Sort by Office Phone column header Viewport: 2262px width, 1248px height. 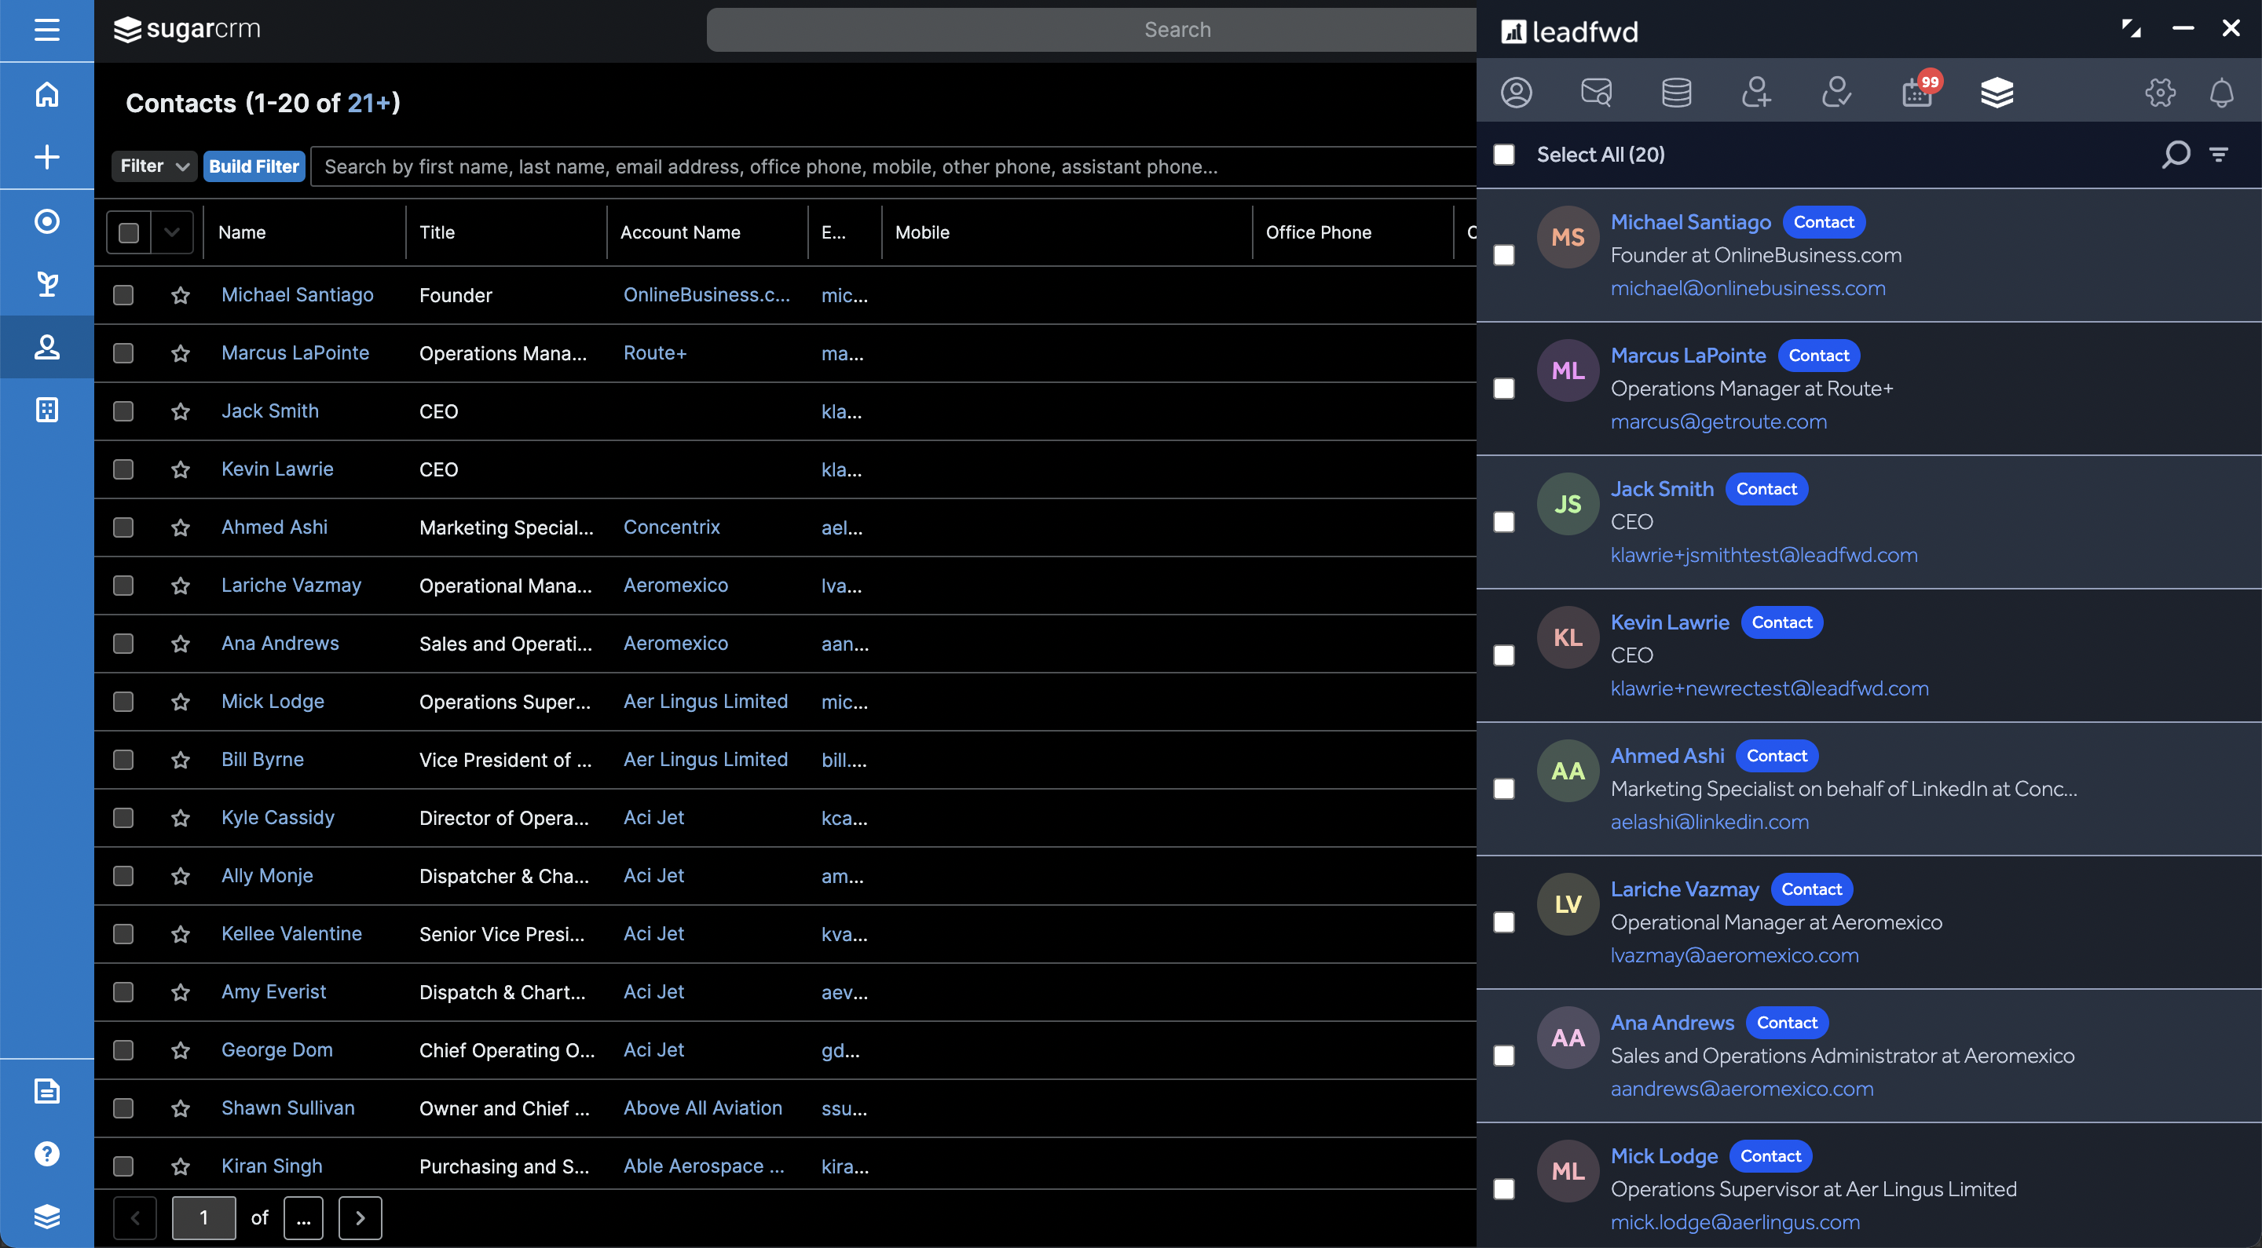click(1319, 232)
